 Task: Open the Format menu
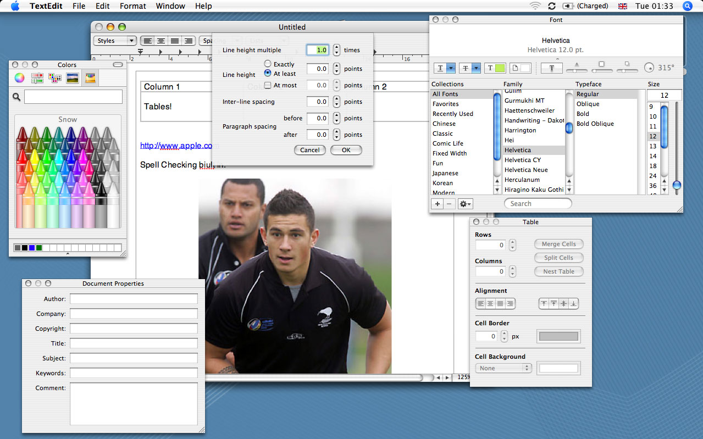(x=132, y=6)
